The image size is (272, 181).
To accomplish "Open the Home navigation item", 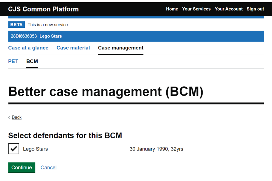I will (x=172, y=9).
